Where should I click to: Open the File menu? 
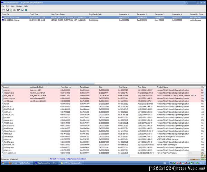click(x=3, y=6)
